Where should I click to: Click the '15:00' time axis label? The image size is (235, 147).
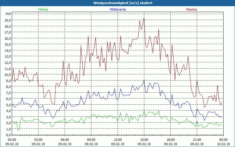(144, 140)
